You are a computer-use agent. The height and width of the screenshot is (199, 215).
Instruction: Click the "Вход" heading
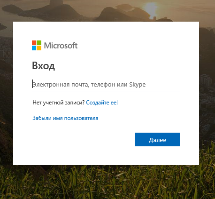(x=43, y=65)
